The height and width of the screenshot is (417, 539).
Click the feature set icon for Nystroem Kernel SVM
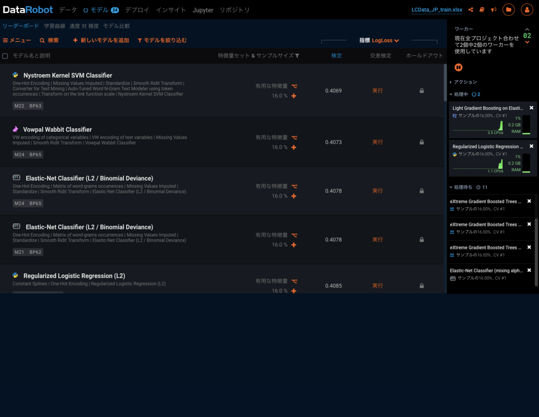pos(294,86)
